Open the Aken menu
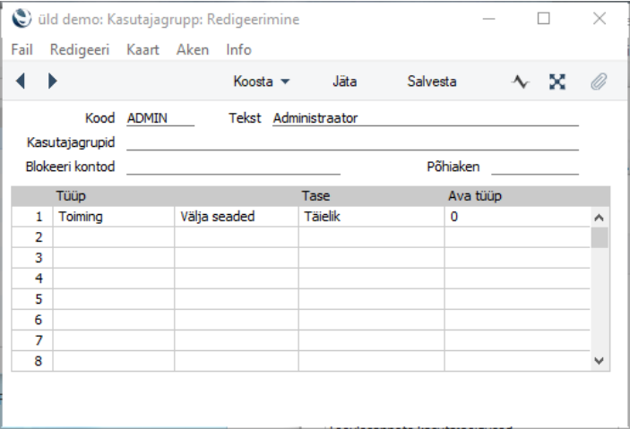Viewport: 630px width, 429px height. click(193, 50)
